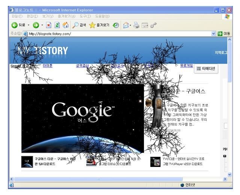Open the Google Earth banner image

coord(82,118)
